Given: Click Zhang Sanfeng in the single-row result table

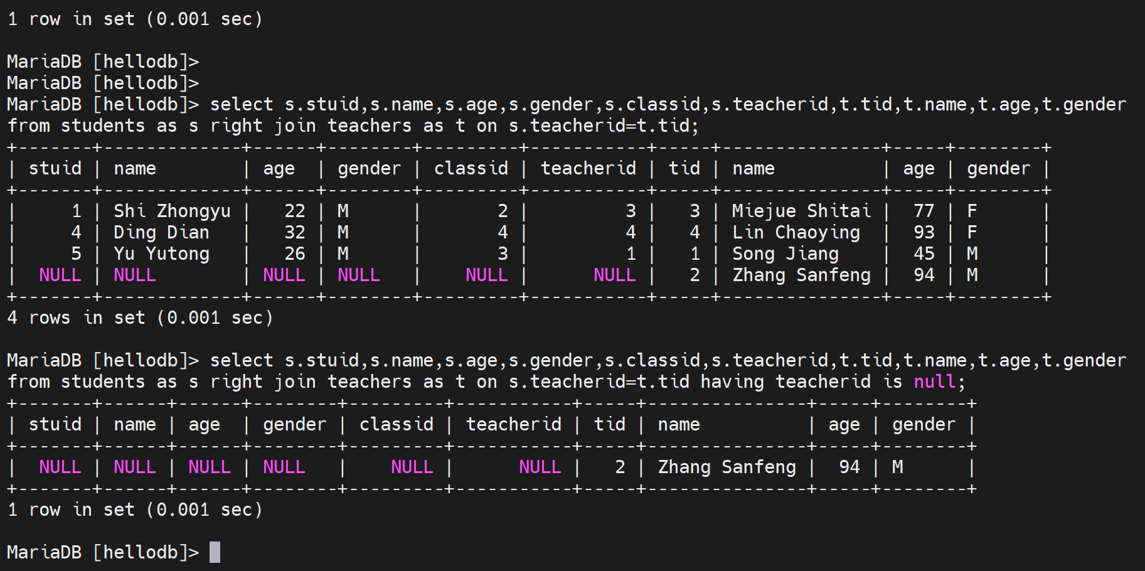Looking at the screenshot, I should tap(727, 467).
